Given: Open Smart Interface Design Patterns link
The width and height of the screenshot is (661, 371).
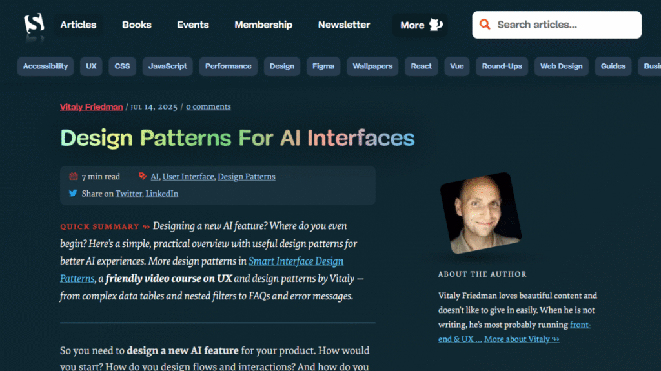Looking at the screenshot, I should [296, 261].
